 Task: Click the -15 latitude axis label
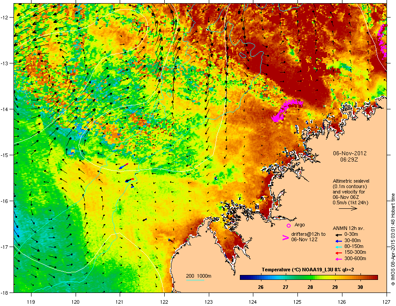click(4, 155)
